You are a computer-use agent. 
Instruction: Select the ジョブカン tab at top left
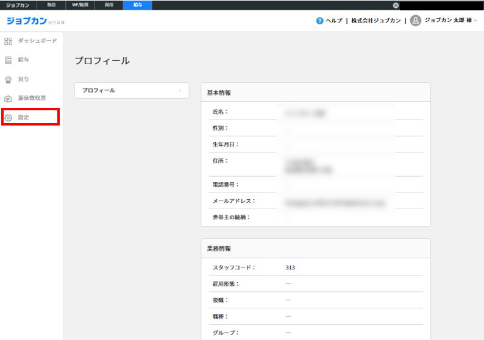click(x=18, y=5)
